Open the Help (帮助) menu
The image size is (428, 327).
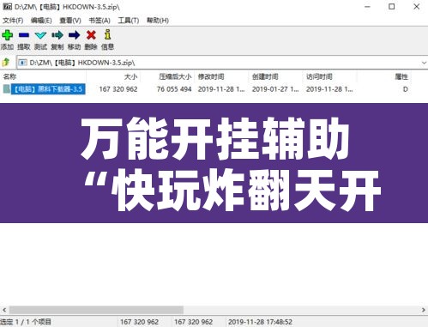click(158, 21)
